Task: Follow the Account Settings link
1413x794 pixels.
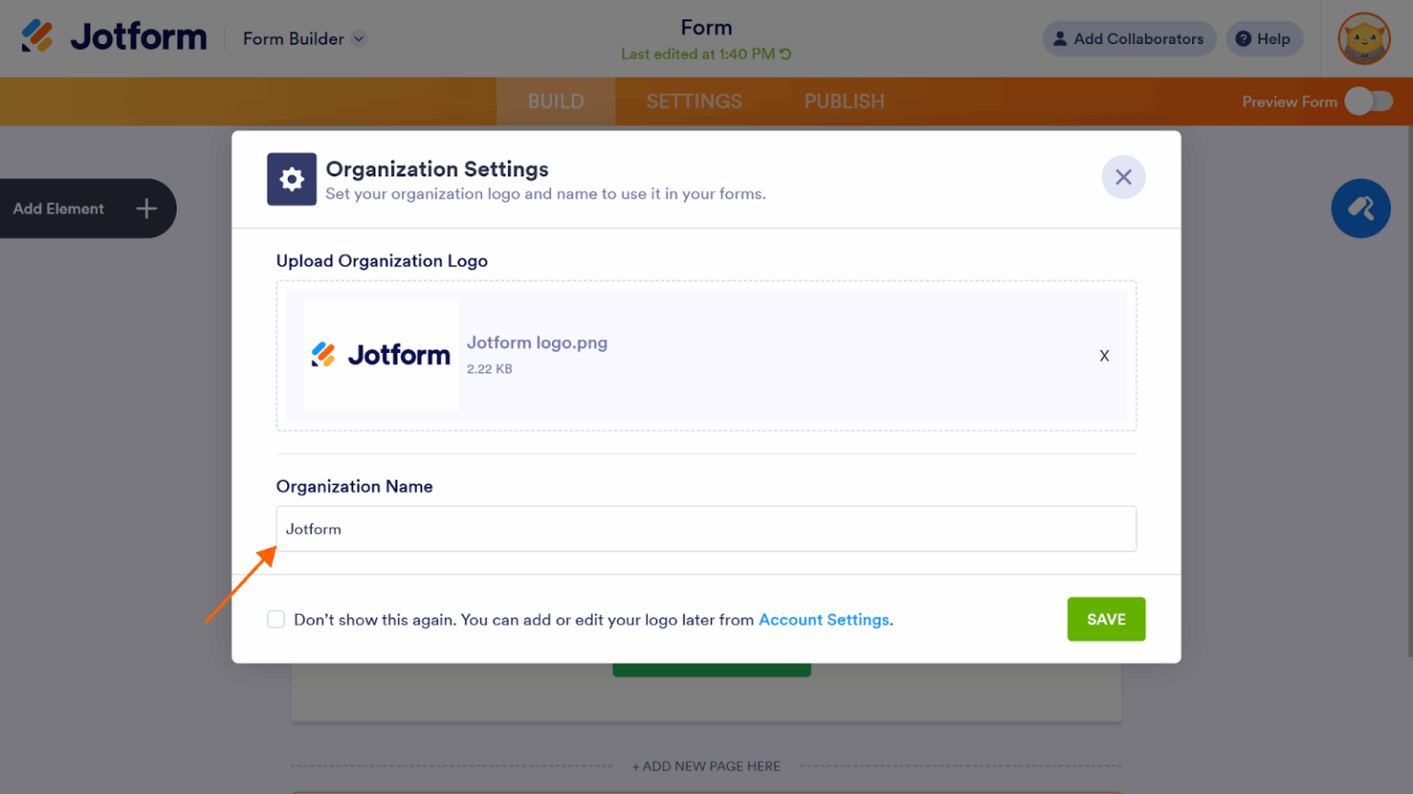Action: [823, 619]
